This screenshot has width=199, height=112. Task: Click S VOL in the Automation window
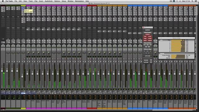pyautogui.click(x=150, y=37)
